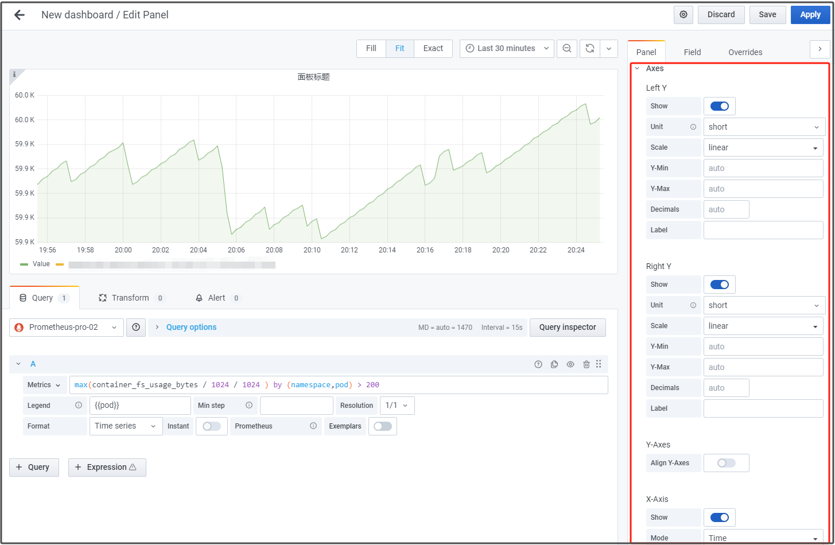Click the zoom out time range icon
This screenshot has height=545, width=835.
pyautogui.click(x=567, y=49)
